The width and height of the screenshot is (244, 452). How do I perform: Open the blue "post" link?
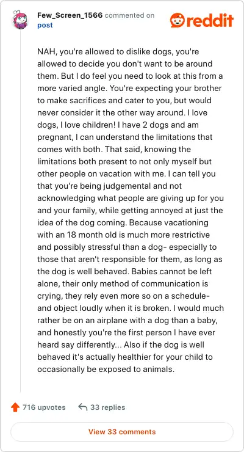[x=45, y=25]
